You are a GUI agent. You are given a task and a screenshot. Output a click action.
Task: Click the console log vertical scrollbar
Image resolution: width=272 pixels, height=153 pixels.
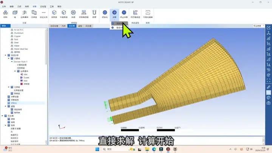click(263, 140)
